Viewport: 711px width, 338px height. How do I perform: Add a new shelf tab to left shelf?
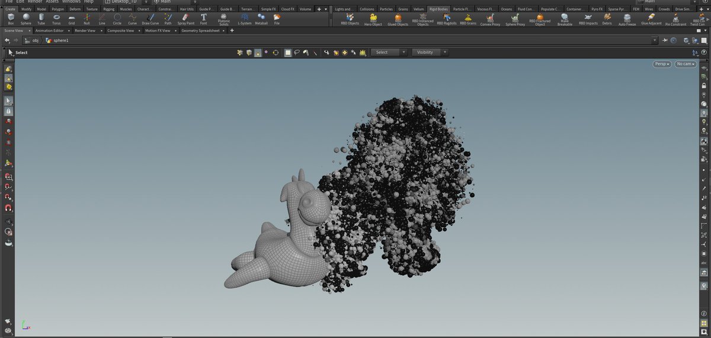(319, 9)
